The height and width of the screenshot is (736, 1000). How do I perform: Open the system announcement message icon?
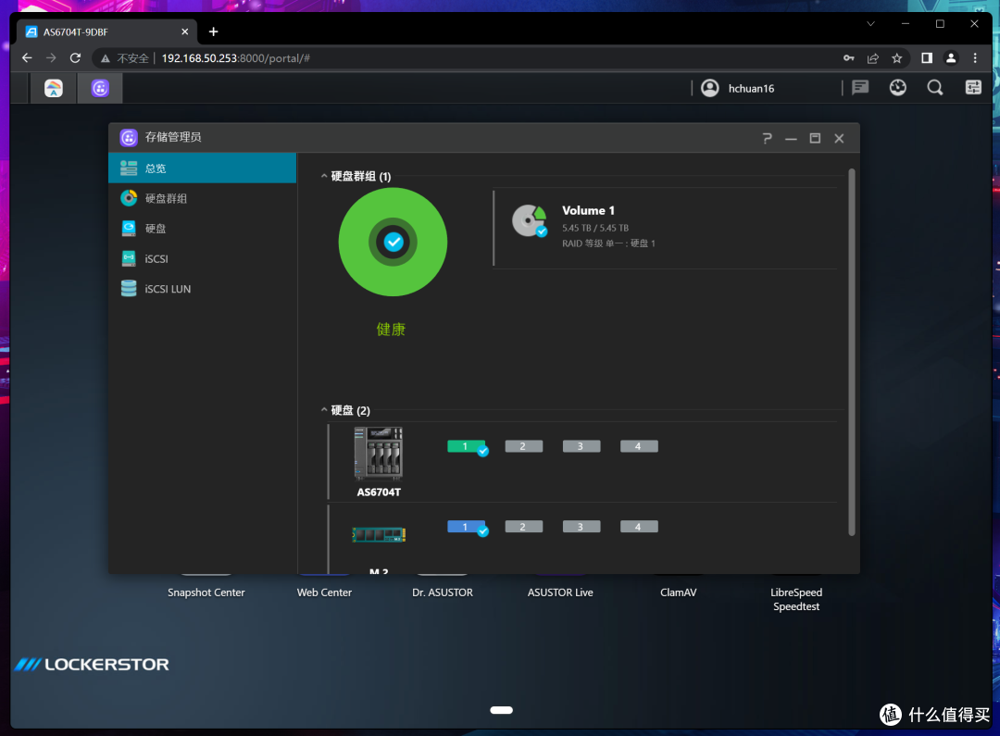pos(860,88)
